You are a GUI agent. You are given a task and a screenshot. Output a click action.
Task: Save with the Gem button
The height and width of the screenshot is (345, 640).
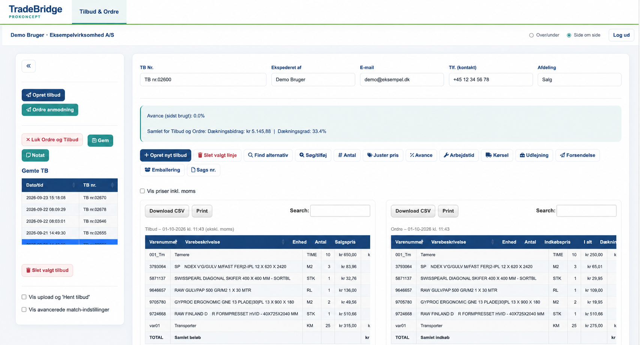coord(100,140)
